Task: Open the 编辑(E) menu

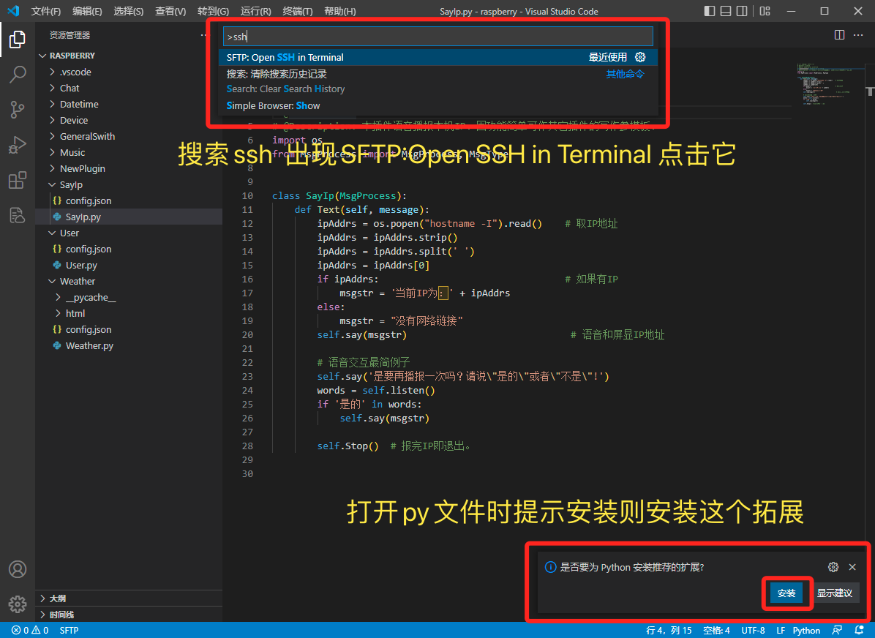Action: [87, 11]
